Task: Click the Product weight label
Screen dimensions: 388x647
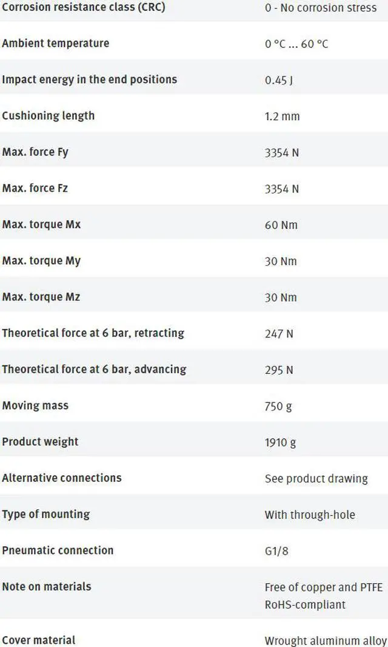Action: [40, 441]
